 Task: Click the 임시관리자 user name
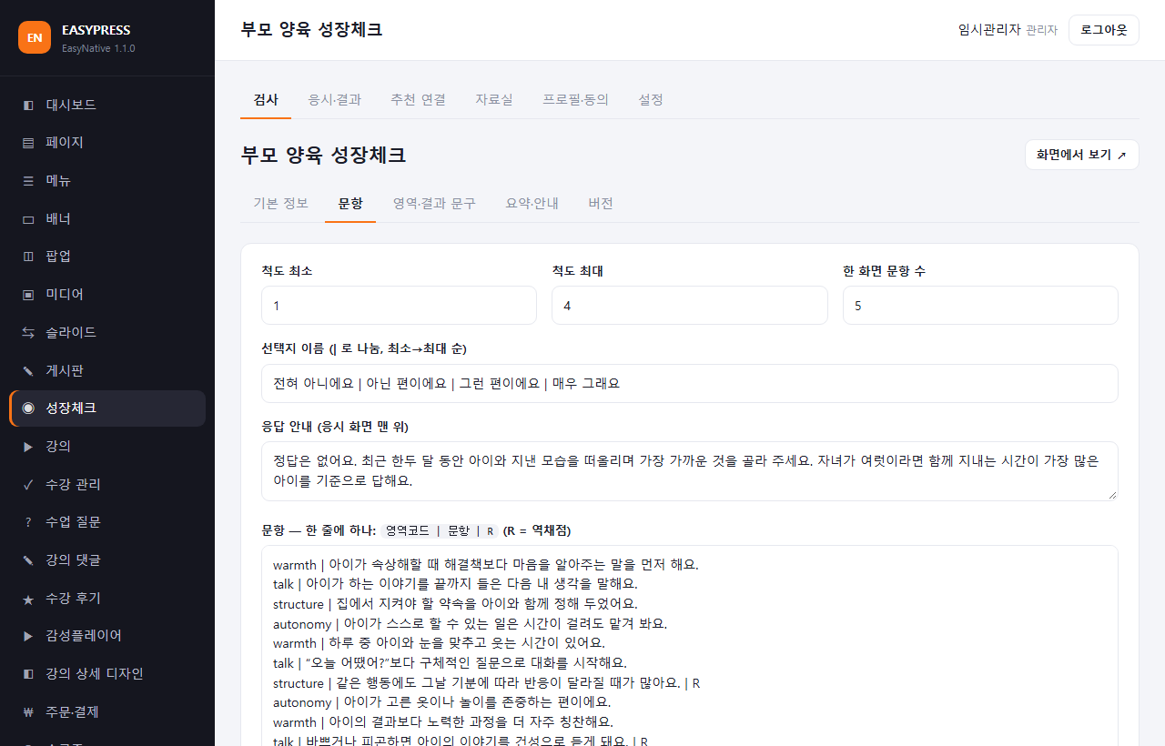coord(989,30)
